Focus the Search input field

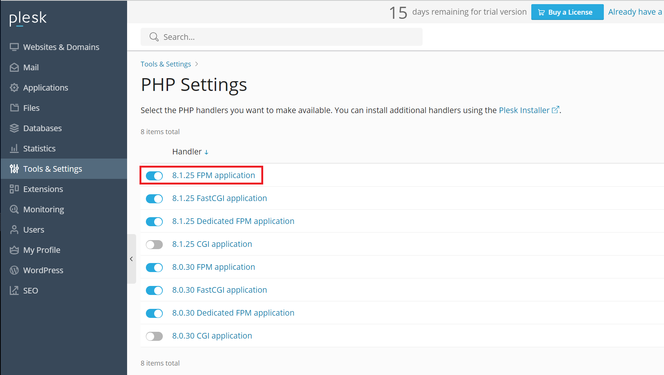coord(282,37)
